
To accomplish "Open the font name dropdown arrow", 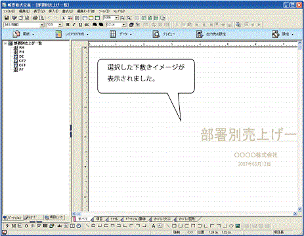I will point(42,25).
